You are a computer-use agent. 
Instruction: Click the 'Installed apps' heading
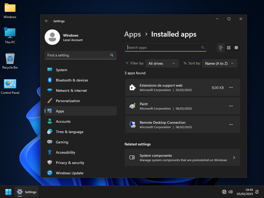pos(174,34)
